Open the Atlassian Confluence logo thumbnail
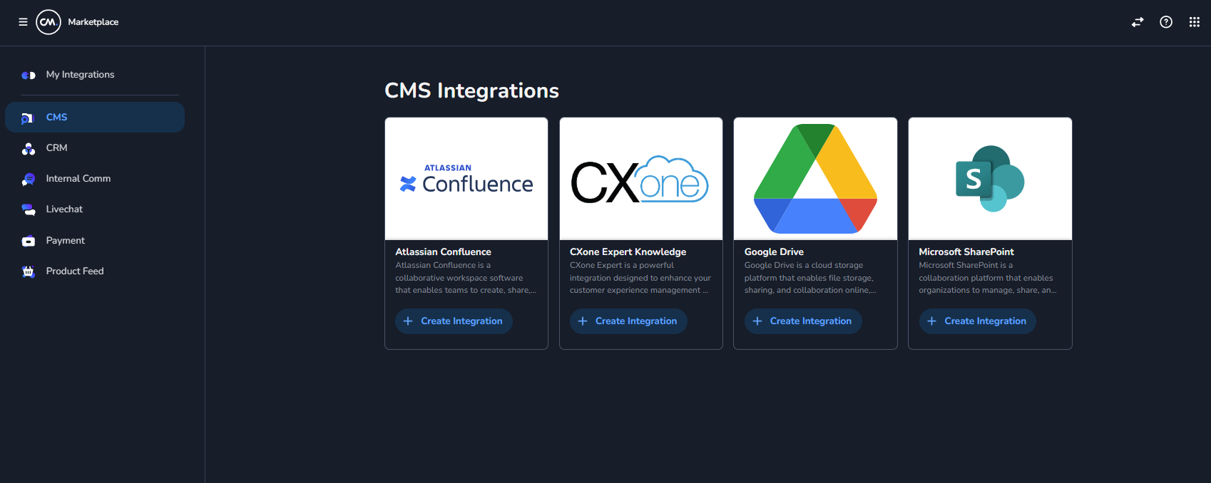The width and height of the screenshot is (1211, 483). pyautogui.click(x=466, y=179)
